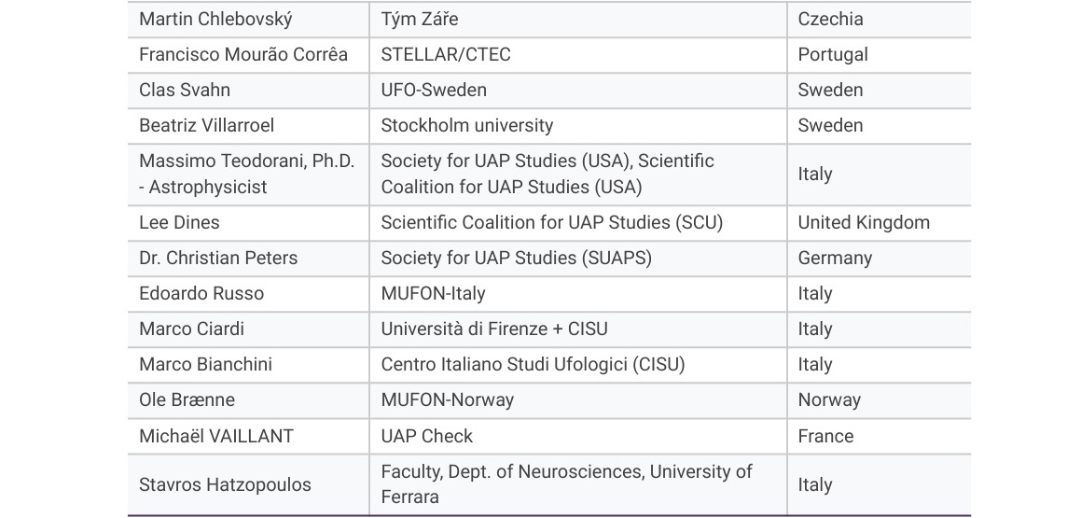Select the Germany country cell
This screenshot has width=1081, height=518.
835,258
